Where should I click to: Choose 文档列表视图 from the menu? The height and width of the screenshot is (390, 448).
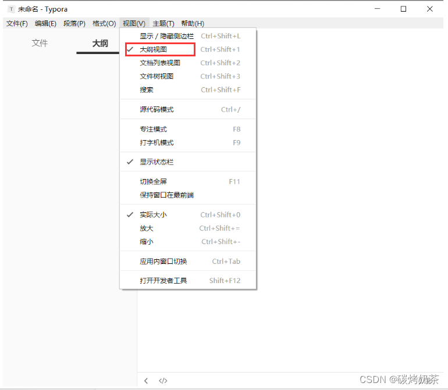(x=188, y=63)
